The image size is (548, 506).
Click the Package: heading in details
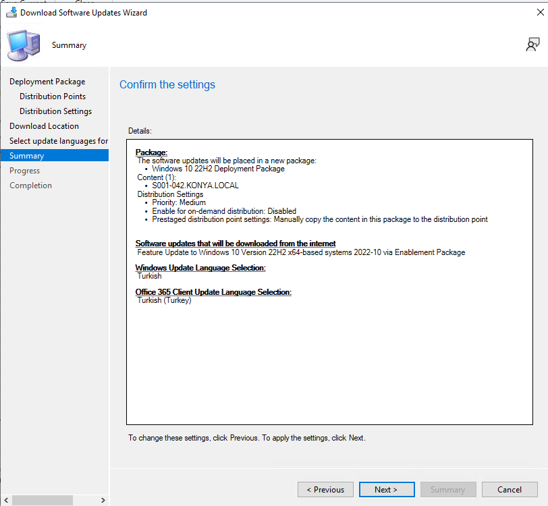[x=151, y=152]
